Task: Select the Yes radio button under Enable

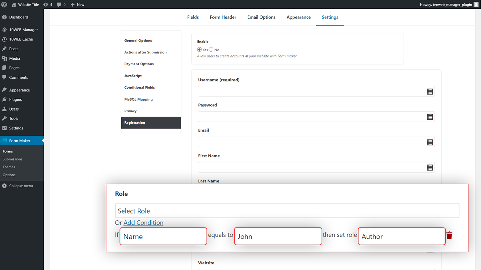Action: (x=199, y=50)
